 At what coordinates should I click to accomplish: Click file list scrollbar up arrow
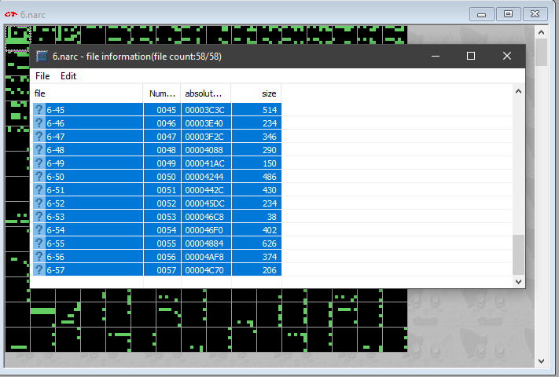[x=518, y=92]
